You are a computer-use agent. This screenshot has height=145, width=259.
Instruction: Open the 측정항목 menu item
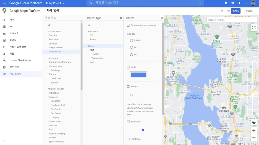[14, 33]
